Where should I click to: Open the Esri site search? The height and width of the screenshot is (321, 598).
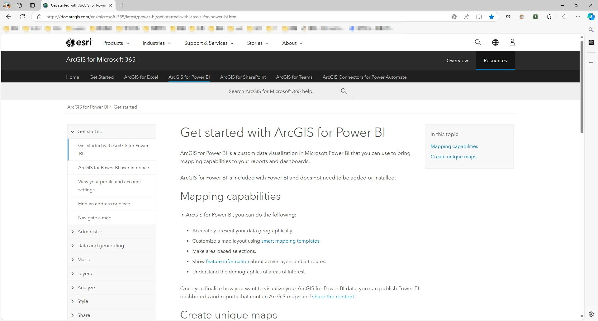tap(478, 42)
